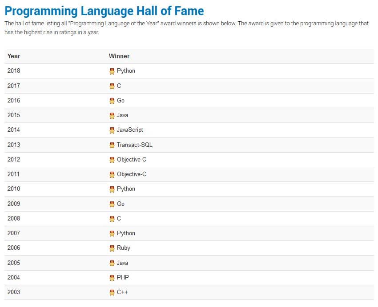This screenshot has width=378, height=307.
Task: Click the medal icon next to Transact-SQL
Action: pos(112,145)
